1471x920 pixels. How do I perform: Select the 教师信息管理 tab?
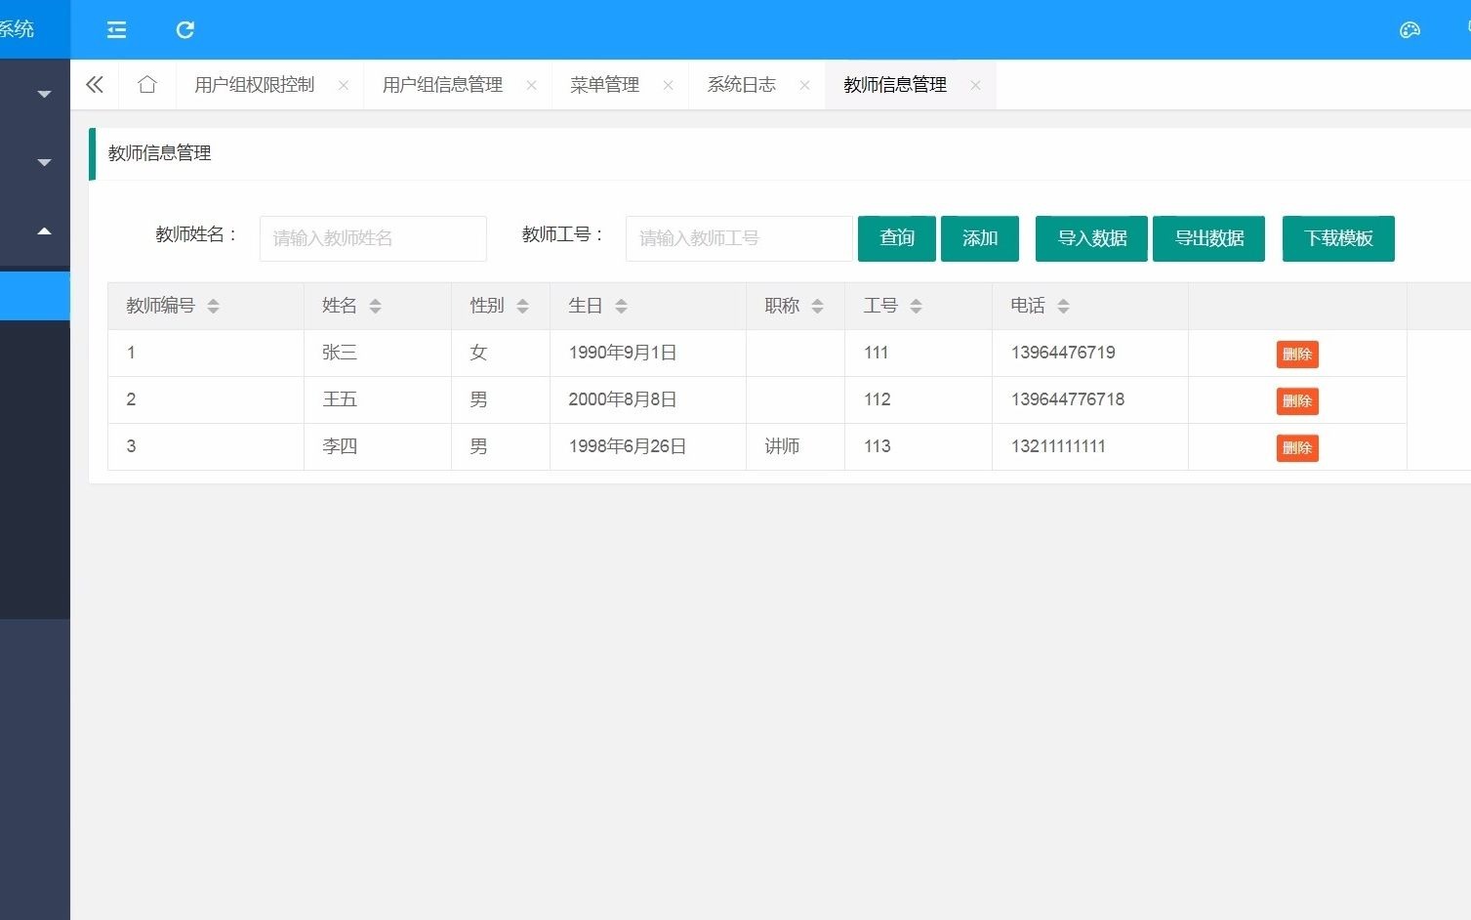(x=895, y=85)
